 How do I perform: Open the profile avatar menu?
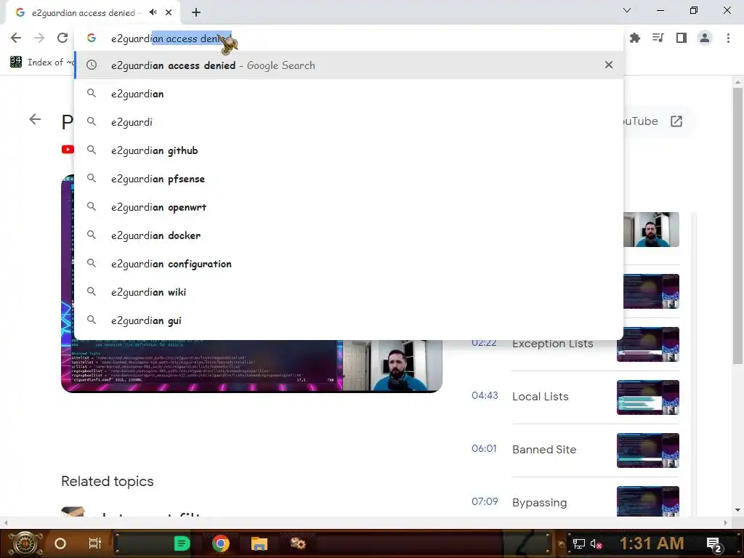pos(705,38)
